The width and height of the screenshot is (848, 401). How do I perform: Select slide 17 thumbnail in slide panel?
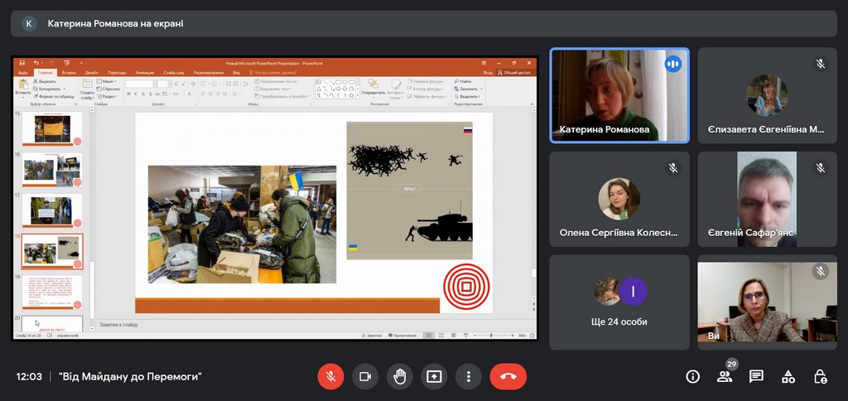pyautogui.click(x=52, y=210)
